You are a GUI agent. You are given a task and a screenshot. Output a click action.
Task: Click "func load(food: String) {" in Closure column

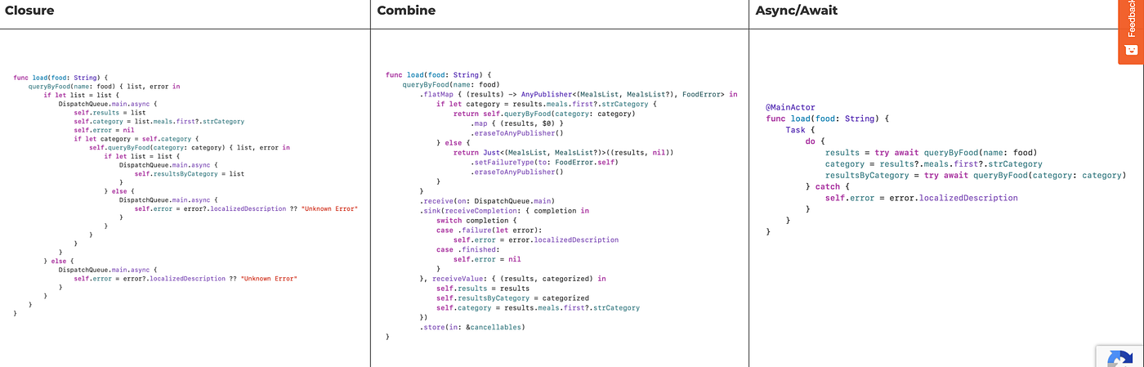coord(60,78)
